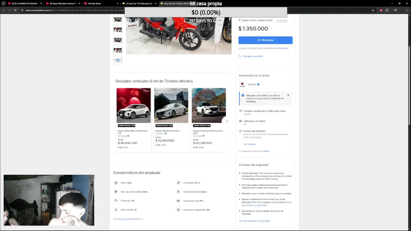This screenshot has width=411, height=231.
Task: Expand Ver todas las características
Action: 128,219
